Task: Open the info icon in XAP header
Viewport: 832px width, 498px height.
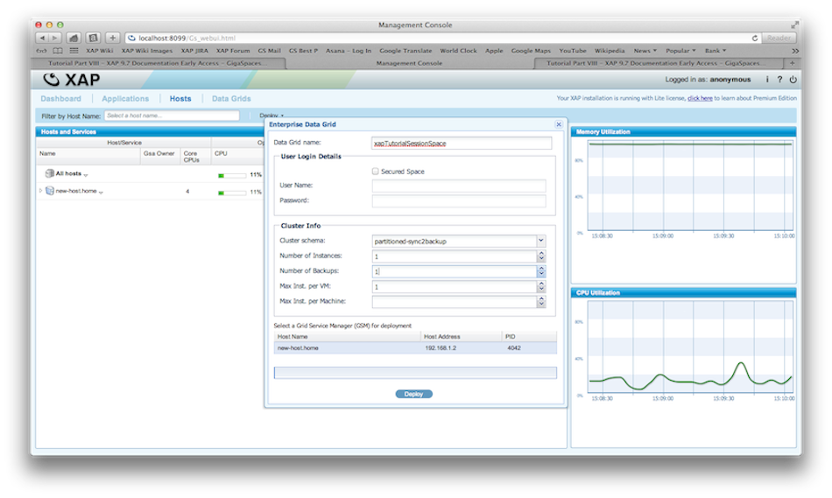Action: pyautogui.click(x=766, y=80)
